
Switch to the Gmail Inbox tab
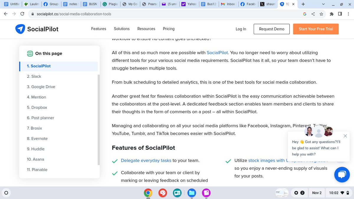pos(228,4)
